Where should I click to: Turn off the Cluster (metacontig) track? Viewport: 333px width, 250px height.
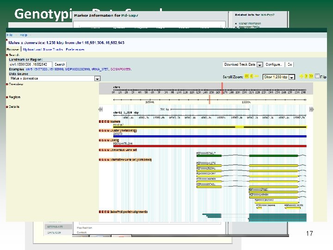click(x=103, y=131)
